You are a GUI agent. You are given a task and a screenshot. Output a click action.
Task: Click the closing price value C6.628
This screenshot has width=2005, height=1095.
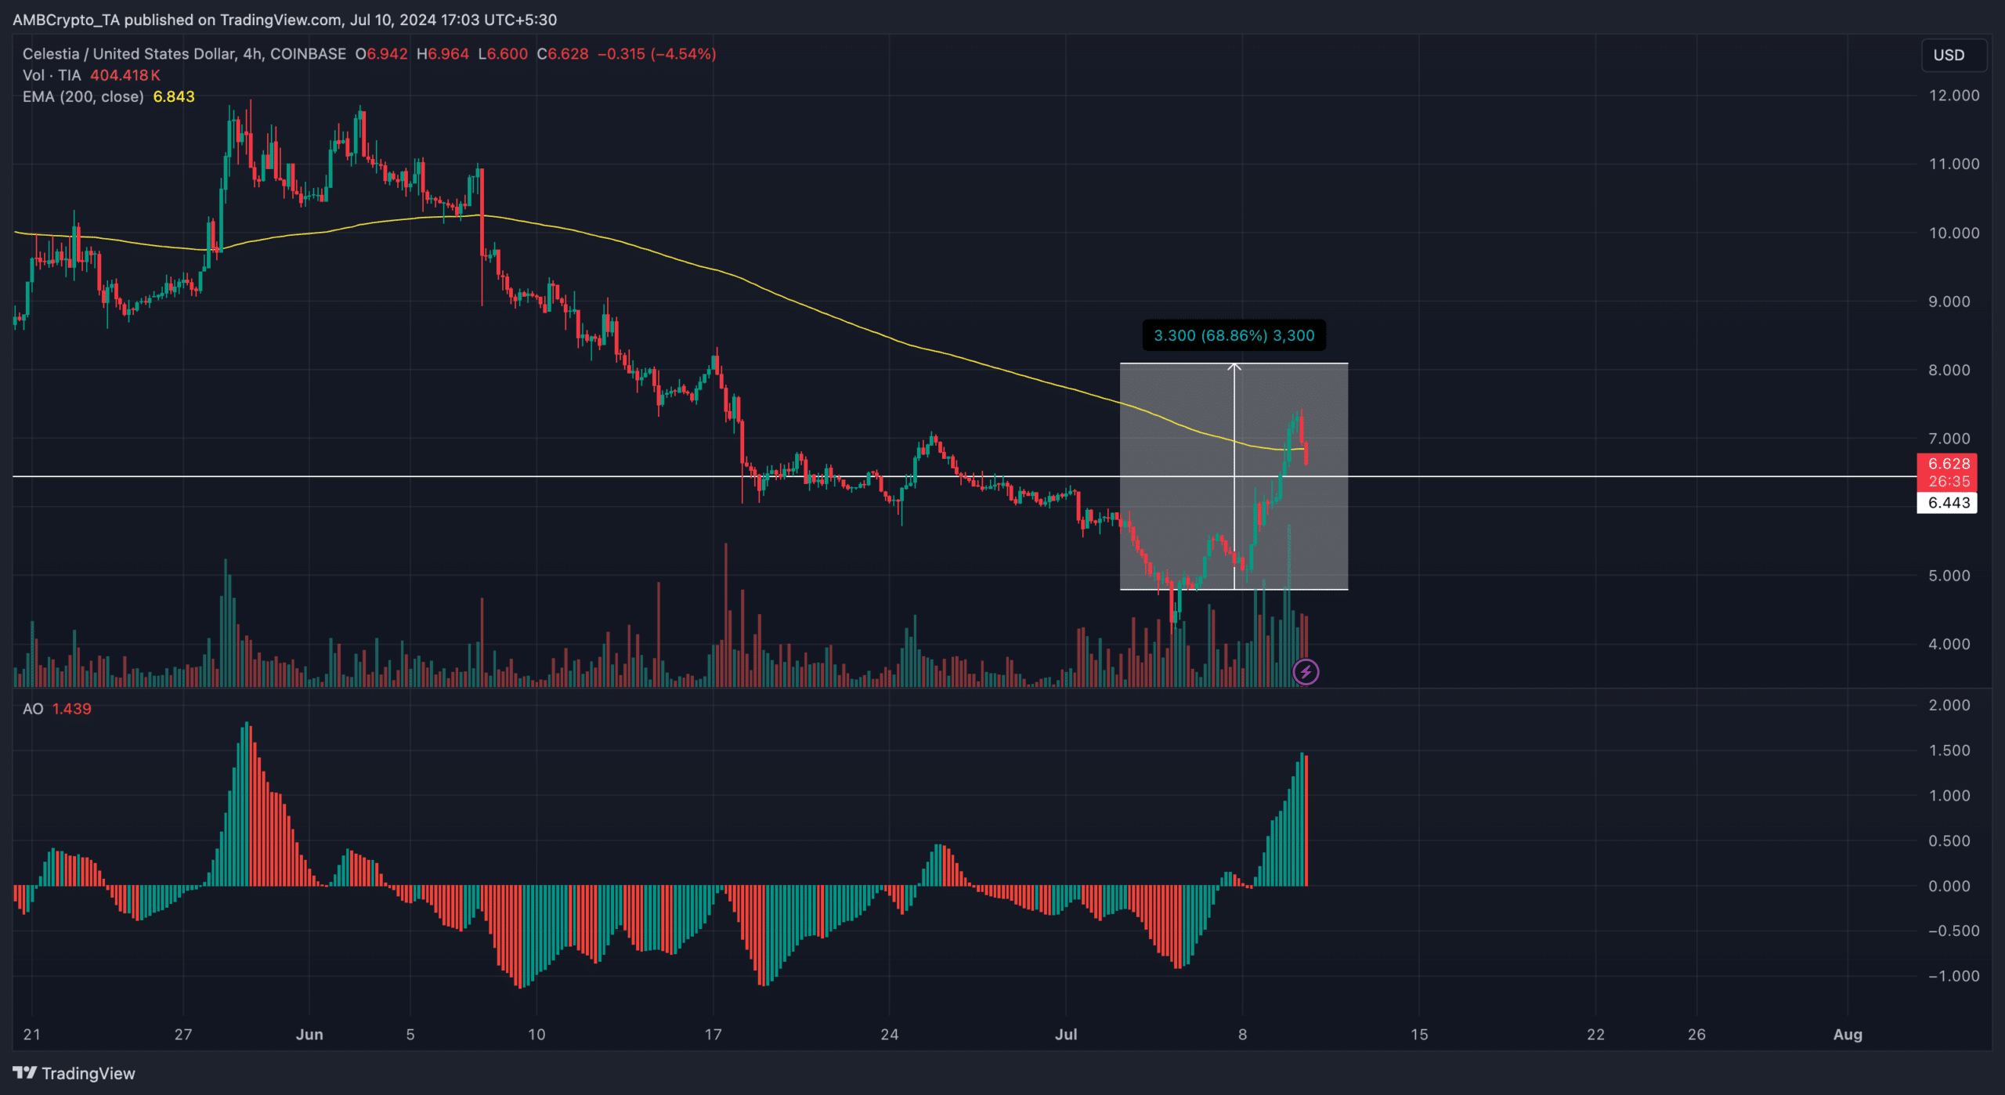click(562, 54)
